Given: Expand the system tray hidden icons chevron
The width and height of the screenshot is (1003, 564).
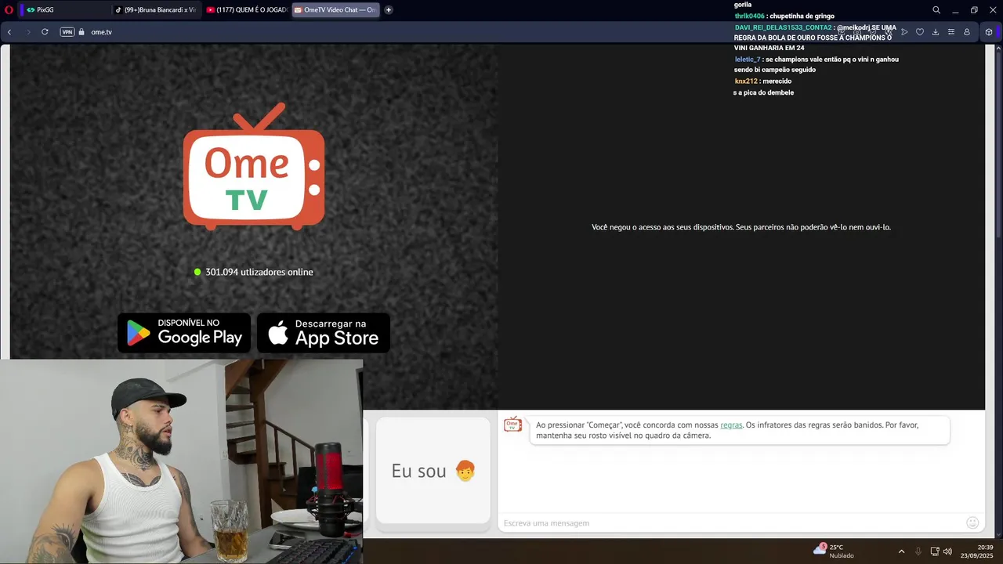Looking at the screenshot, I should [x=901, y=551].
